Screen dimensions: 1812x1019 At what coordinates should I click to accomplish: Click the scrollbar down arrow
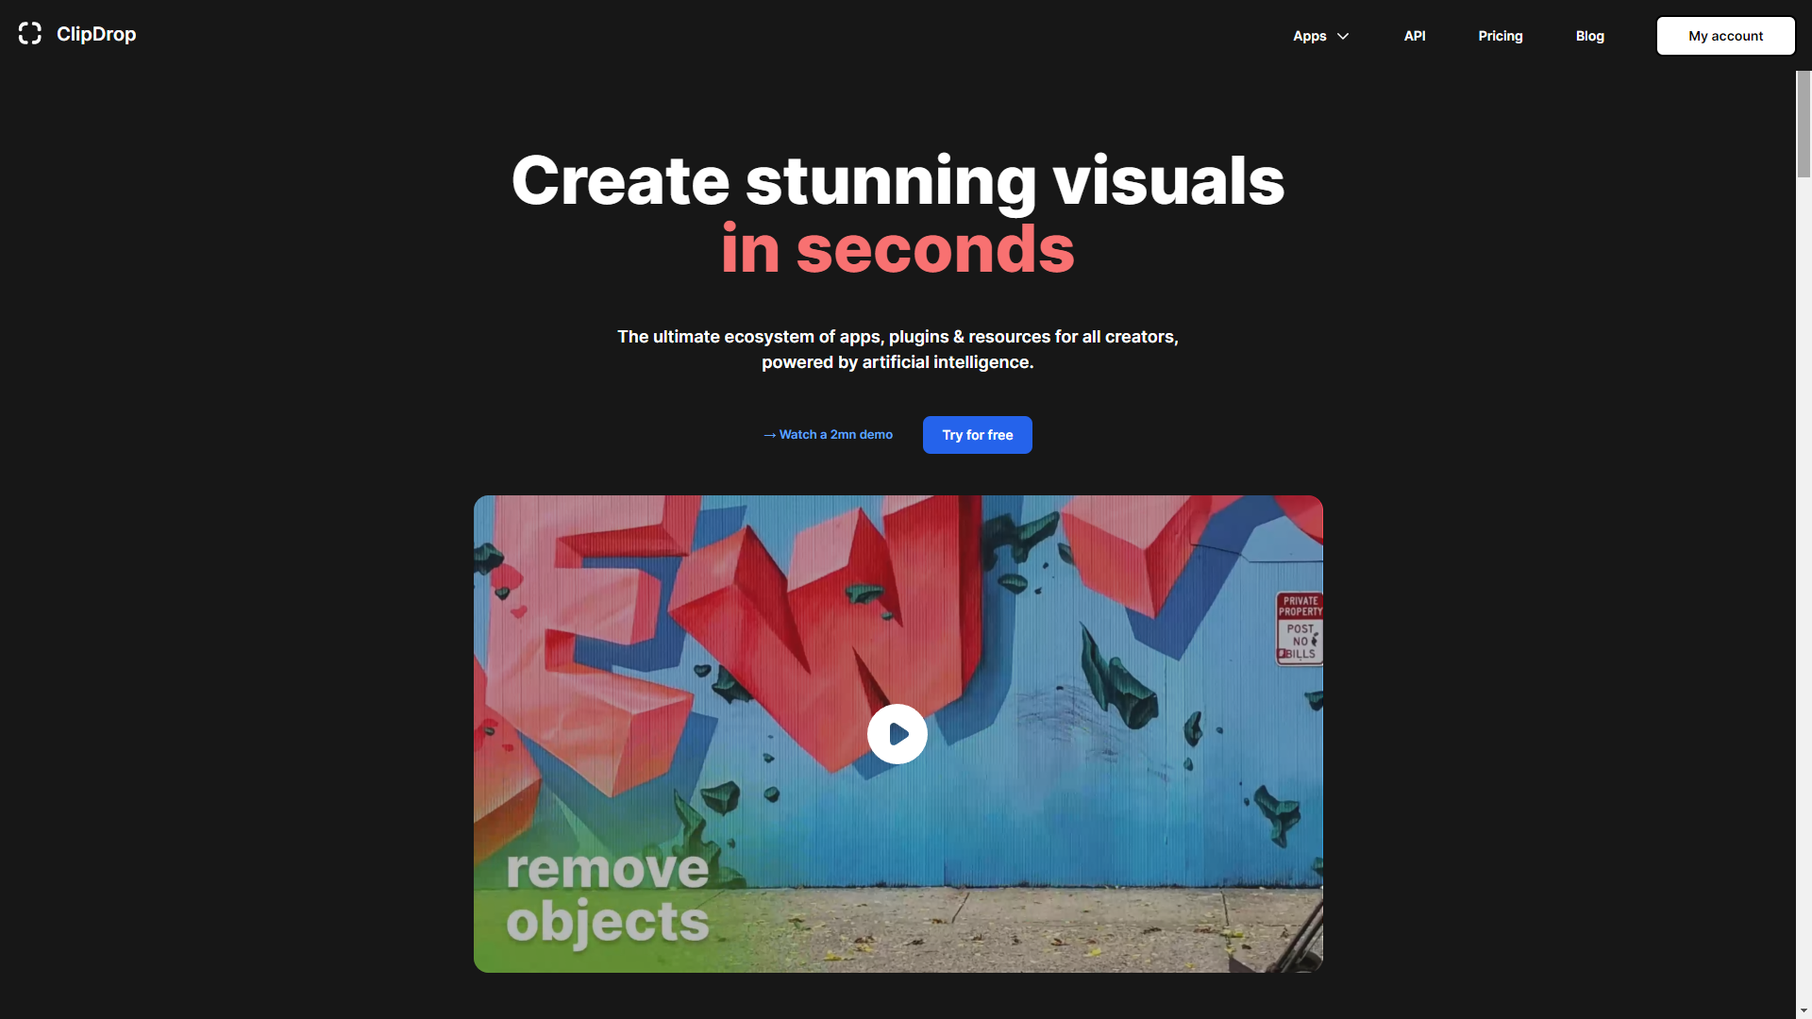coord(1804,1011)
